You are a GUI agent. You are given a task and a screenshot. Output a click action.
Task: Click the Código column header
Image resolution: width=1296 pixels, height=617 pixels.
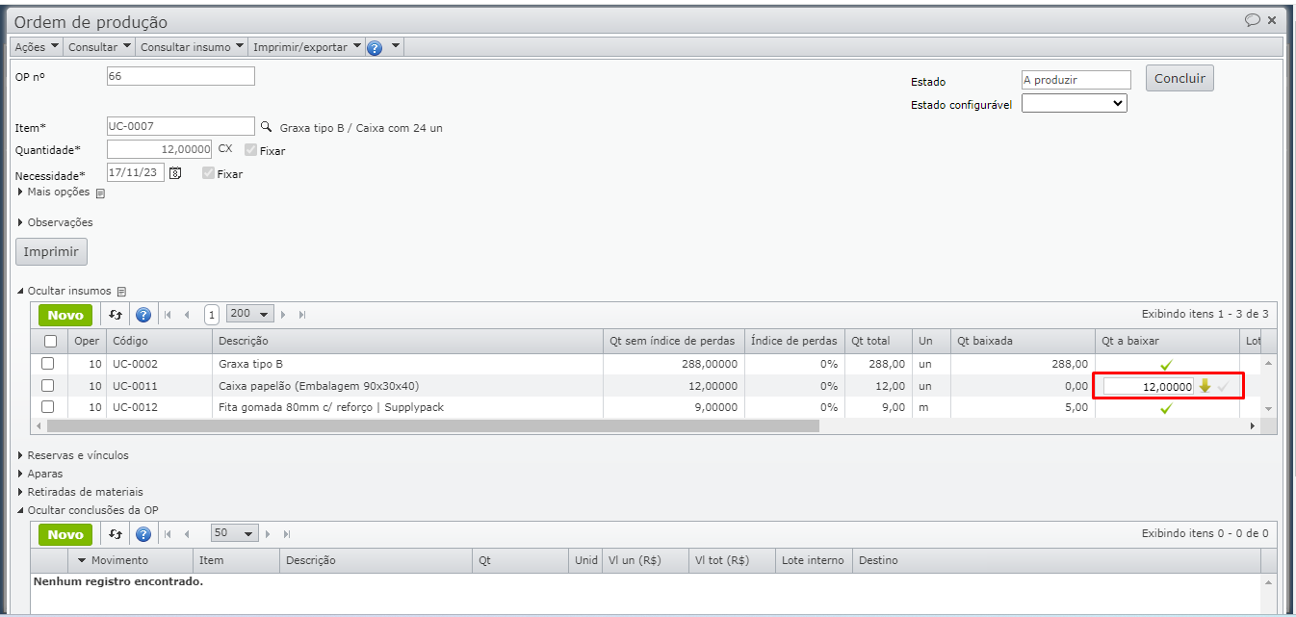[159, 341]
